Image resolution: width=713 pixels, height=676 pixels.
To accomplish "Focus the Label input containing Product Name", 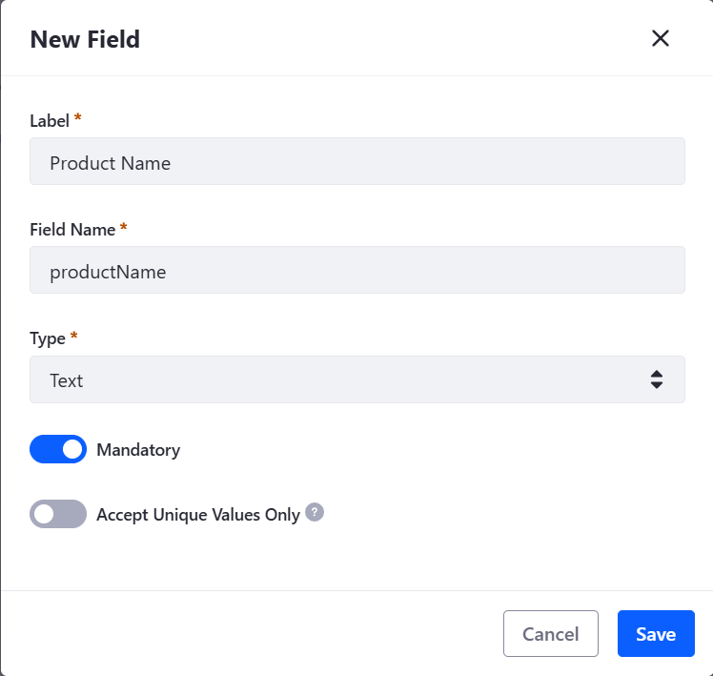I will point(356,161).
